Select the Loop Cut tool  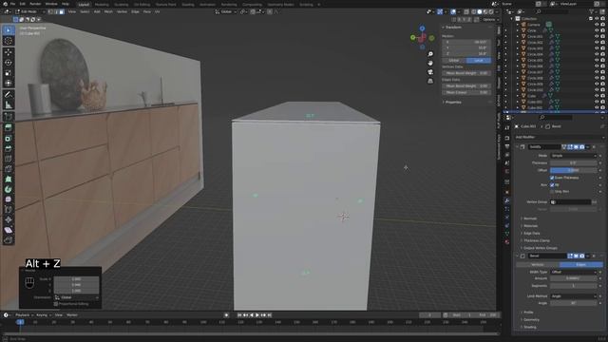point(9,159)
